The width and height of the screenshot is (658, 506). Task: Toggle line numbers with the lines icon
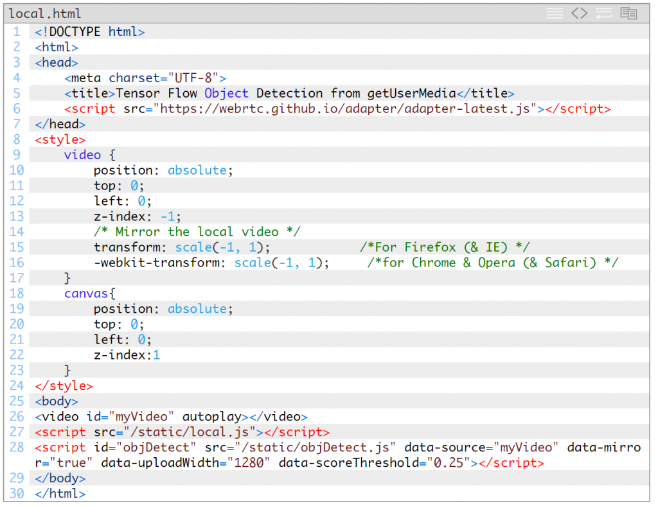click(555, 13)
